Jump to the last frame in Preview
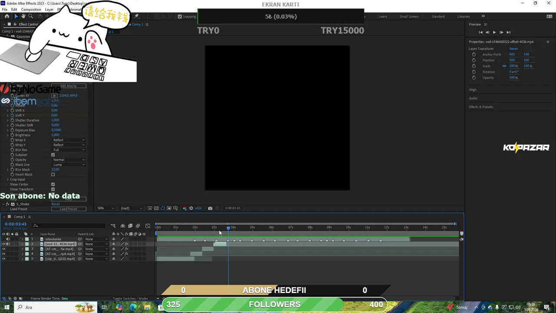The height and width of the screenshot is (313, 556). (x=508, y=32)
